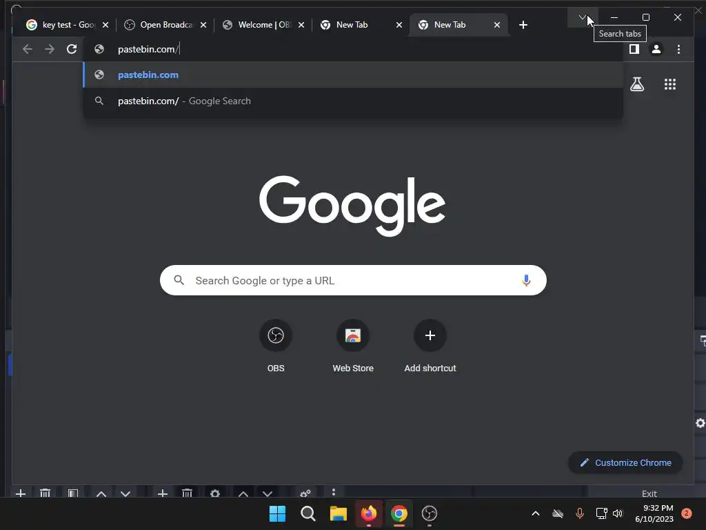Open Windows taskbar Search
The height and width of the screenshot is (530, 706).
coord(308,513)
